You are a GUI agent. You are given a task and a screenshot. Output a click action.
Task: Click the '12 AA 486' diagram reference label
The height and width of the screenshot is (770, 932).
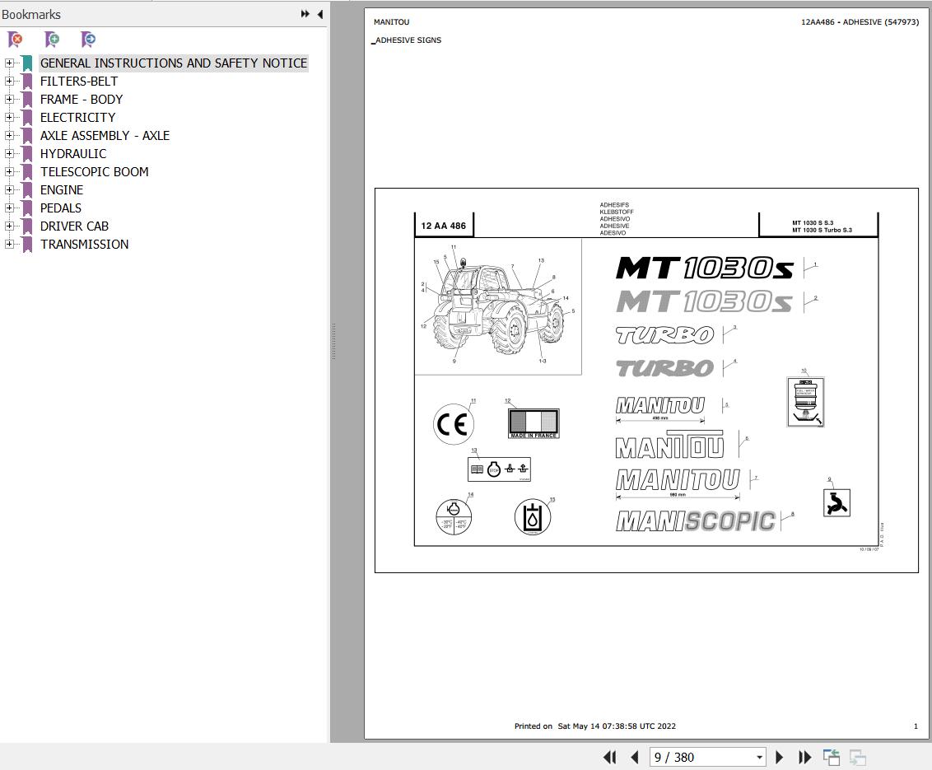click(x=444, y=226)
